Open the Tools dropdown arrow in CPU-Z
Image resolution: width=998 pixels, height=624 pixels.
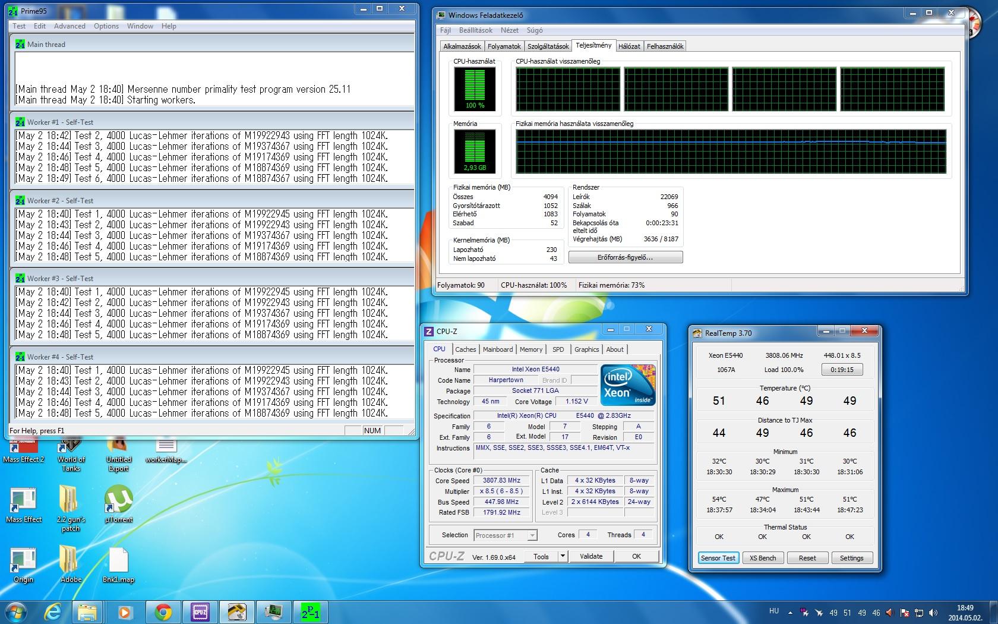[563, 556]
